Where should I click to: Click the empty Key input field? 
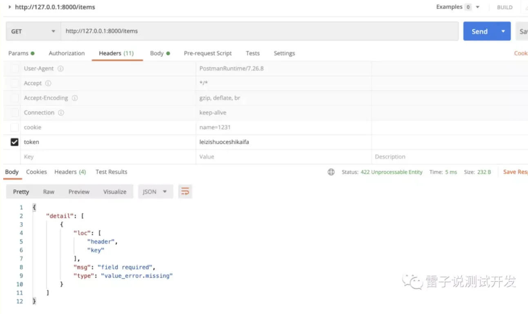(x=108, y=157)
